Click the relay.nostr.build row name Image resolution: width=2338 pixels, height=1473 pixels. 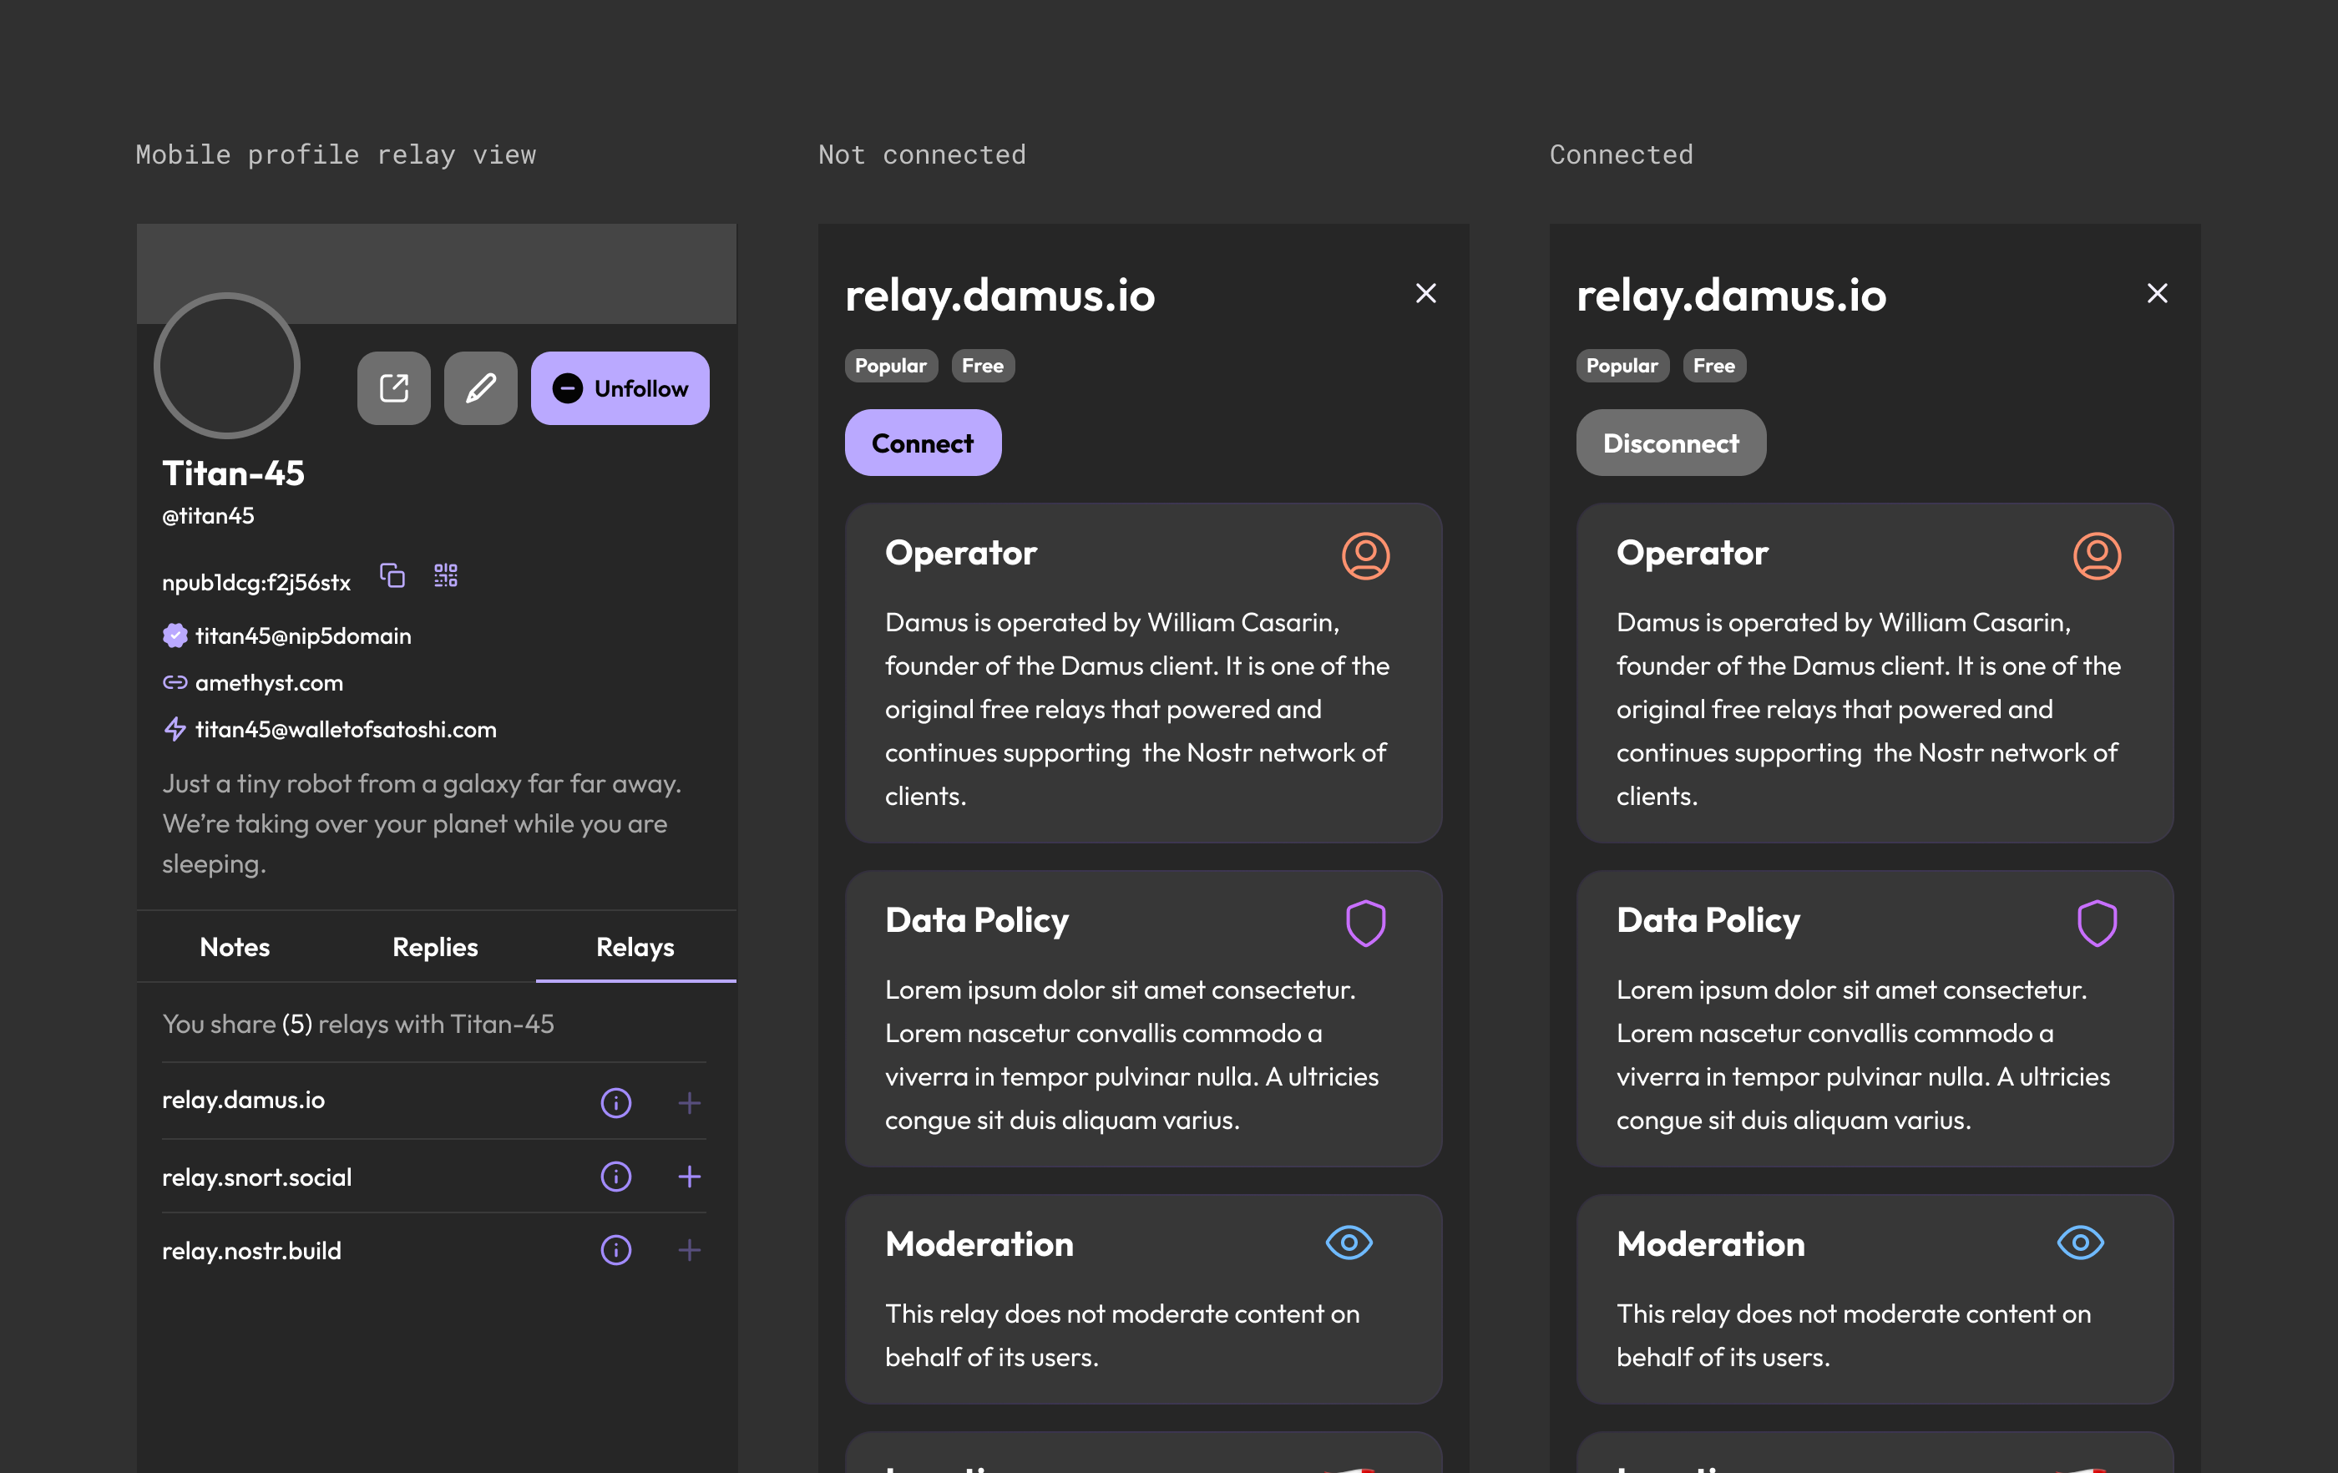click(251, 1251)
